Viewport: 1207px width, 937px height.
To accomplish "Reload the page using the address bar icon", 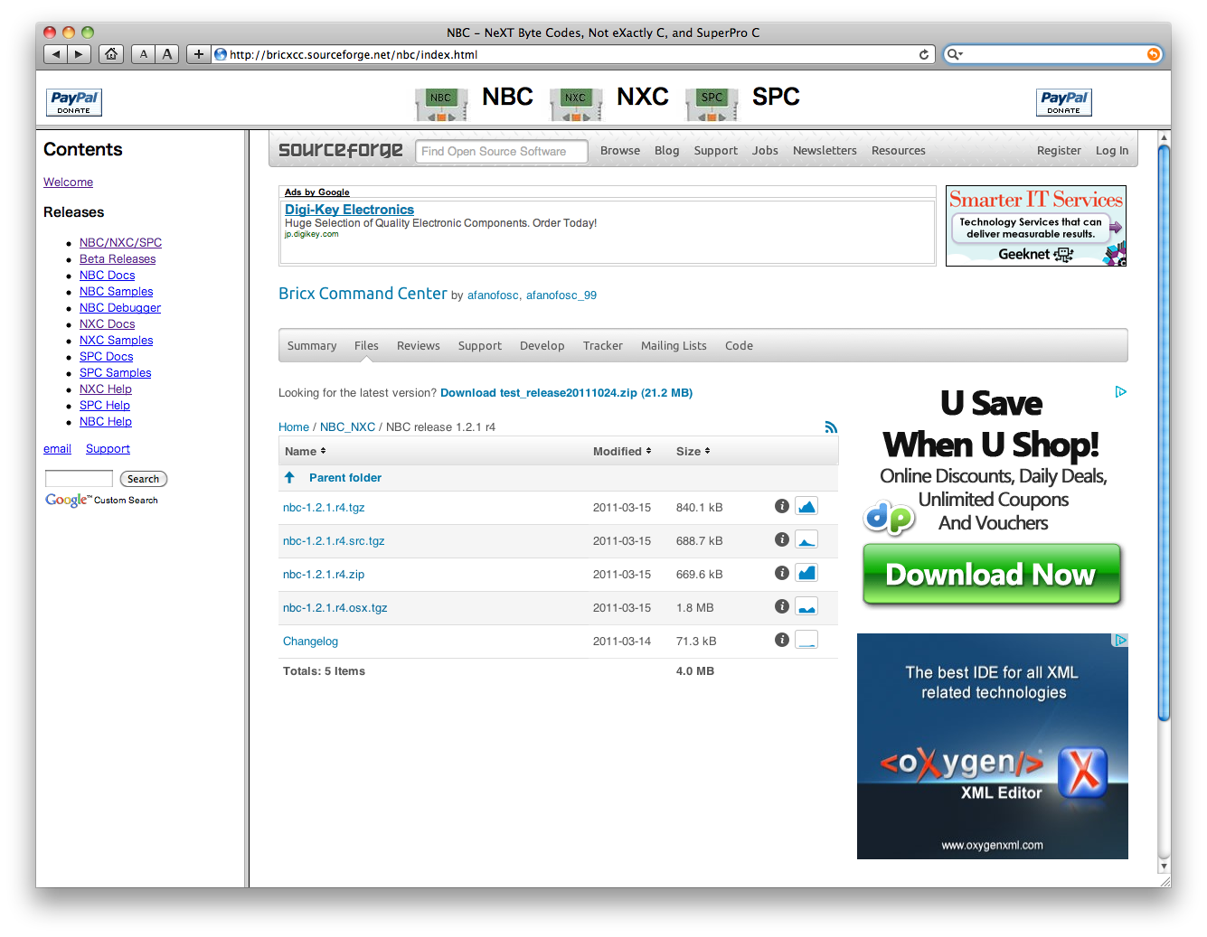I will coord(924,54).
